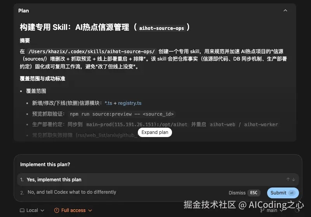Click the ESC key badge
This screenshot has height=217, width=311.
tap(254, 193)
